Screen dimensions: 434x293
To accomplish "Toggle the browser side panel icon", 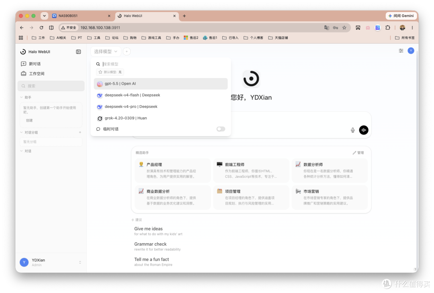I will pyautogui.click(x=51, y=28).
